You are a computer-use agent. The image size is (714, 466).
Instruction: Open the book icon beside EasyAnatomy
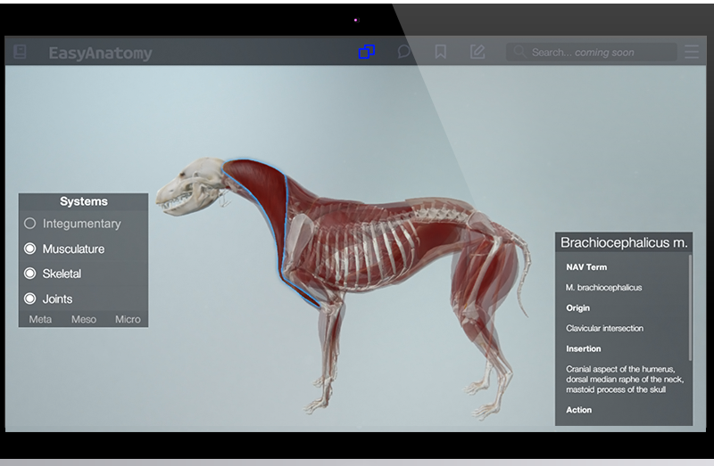pyautogui.click(x=20, y=52)
